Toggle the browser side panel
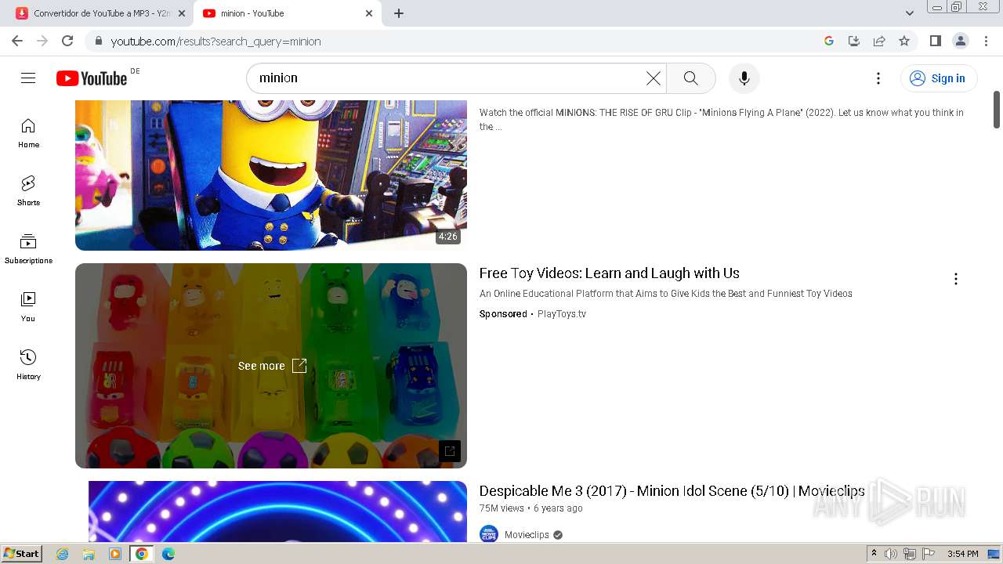This screenshot has height=564, width=1003. [935, 41]
